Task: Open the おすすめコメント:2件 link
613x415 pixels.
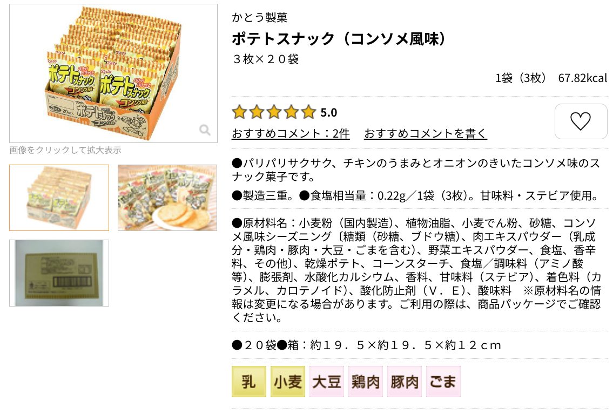Action: pyautogui.click(x=291, y=133)
